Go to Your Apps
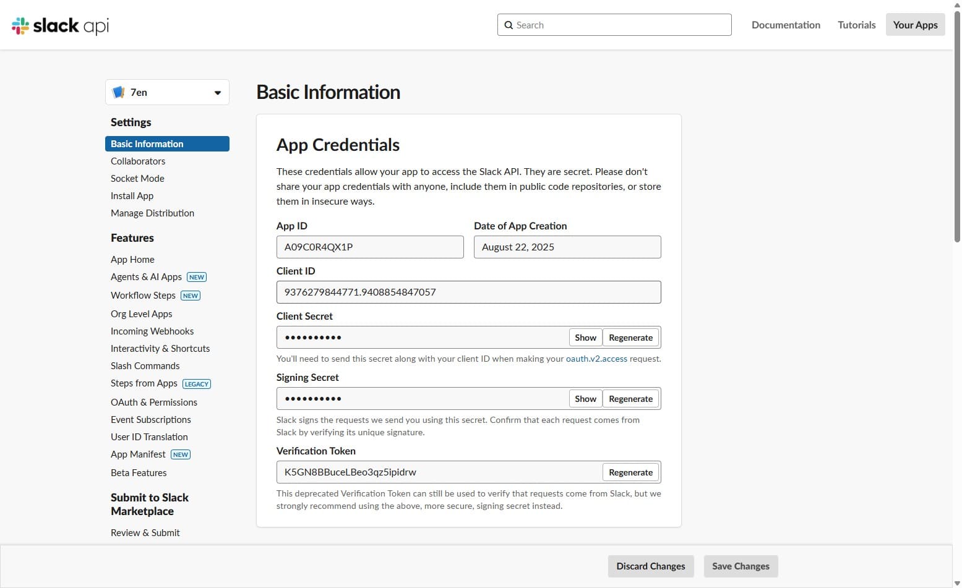The width and height of the screenshot is (962, 588). click(915, 25)
